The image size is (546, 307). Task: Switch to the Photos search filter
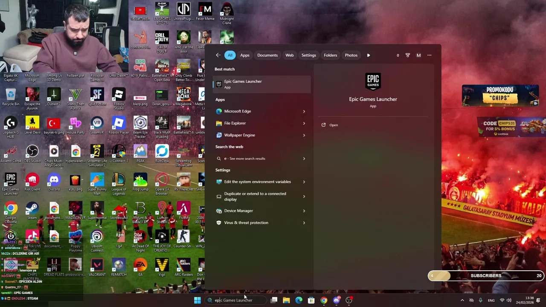[x=351, y=55]
